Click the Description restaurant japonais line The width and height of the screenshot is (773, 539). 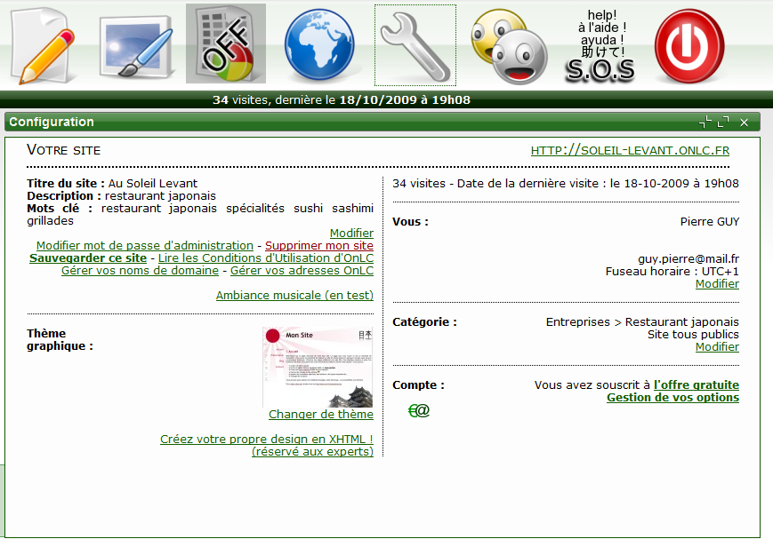(121, 196)
